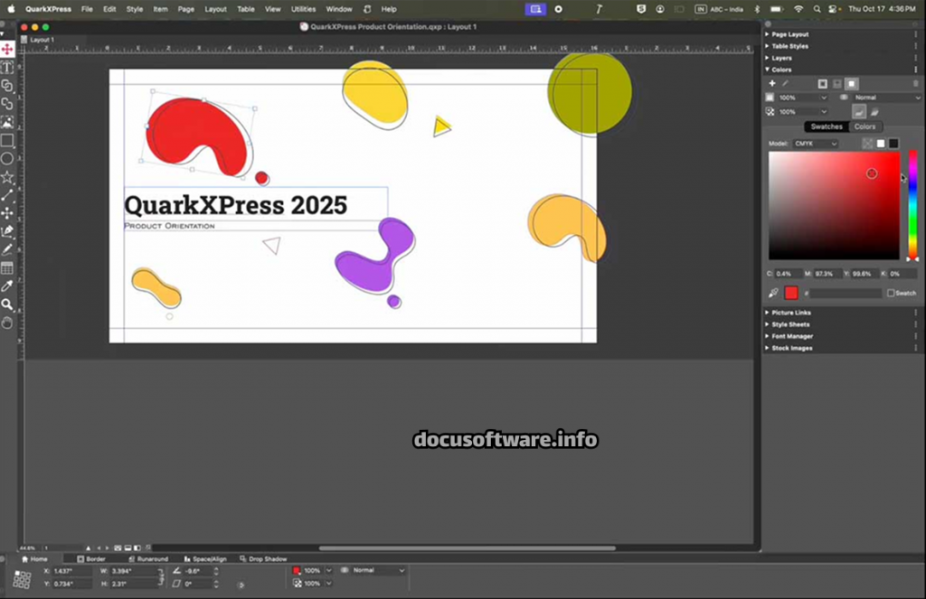Delete color using trash icon
926x599 pixels.
point(915,83)
